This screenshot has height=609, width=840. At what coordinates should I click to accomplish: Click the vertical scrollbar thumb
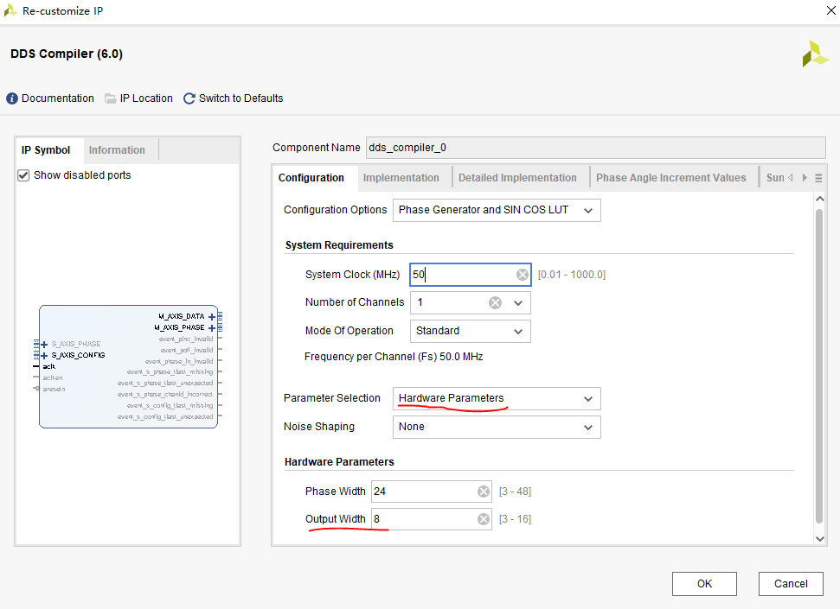tap(819, 365)
